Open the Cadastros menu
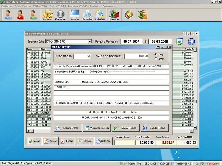Image resolution: width=222 pixels, height=166 pixels. coord(7,6)
